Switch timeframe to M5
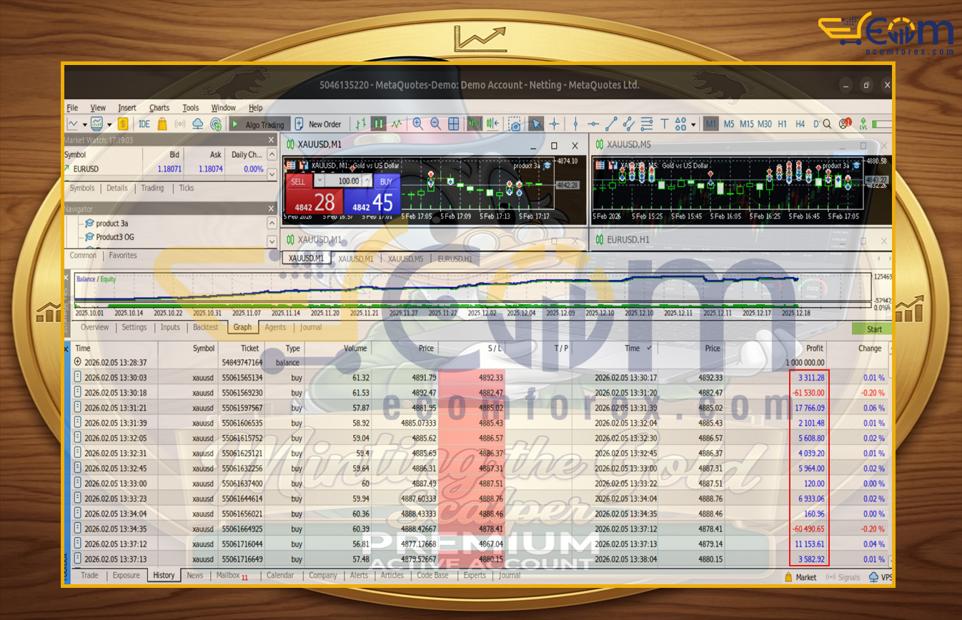This screenshot has height=620, width=962. tap(729, 124)
